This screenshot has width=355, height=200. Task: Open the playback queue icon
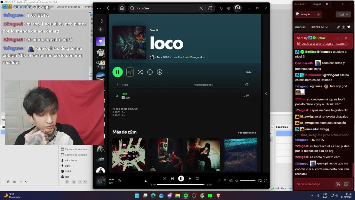pos(225,181)
